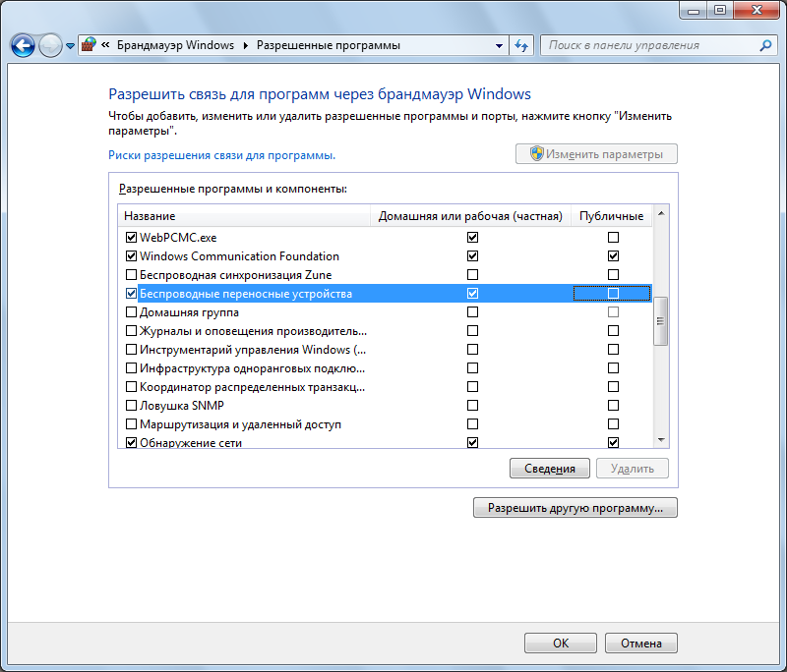
Task: Uncheck Беспроводные переносные устройства name checkbox
Action: (x=131, y=293)
